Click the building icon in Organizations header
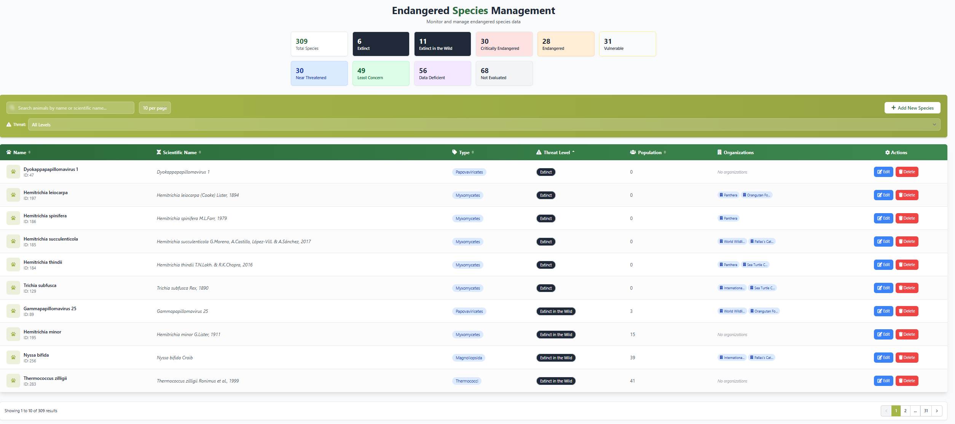955x424 pixels. (719, 152)
